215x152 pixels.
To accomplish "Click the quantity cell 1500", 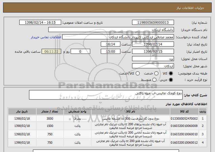I will (50, 126).
